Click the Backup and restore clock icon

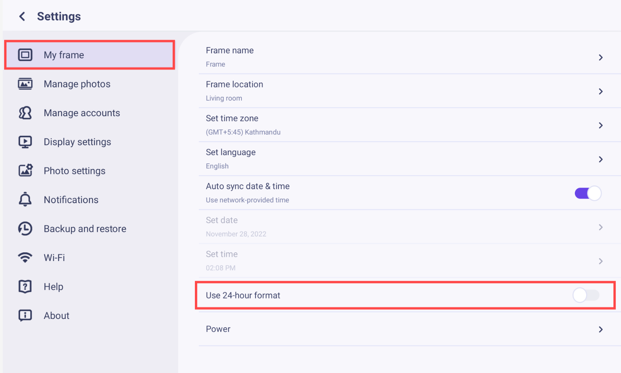(25, 228)
